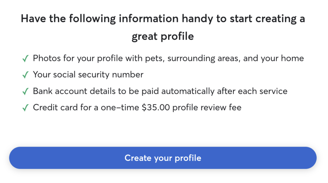Click the green checkmark beside Photos line

pyautogui.click(x=26, y=58)
